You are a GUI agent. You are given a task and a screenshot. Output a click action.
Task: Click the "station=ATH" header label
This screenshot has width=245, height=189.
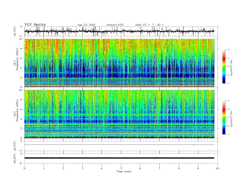(x=115, y=25)
